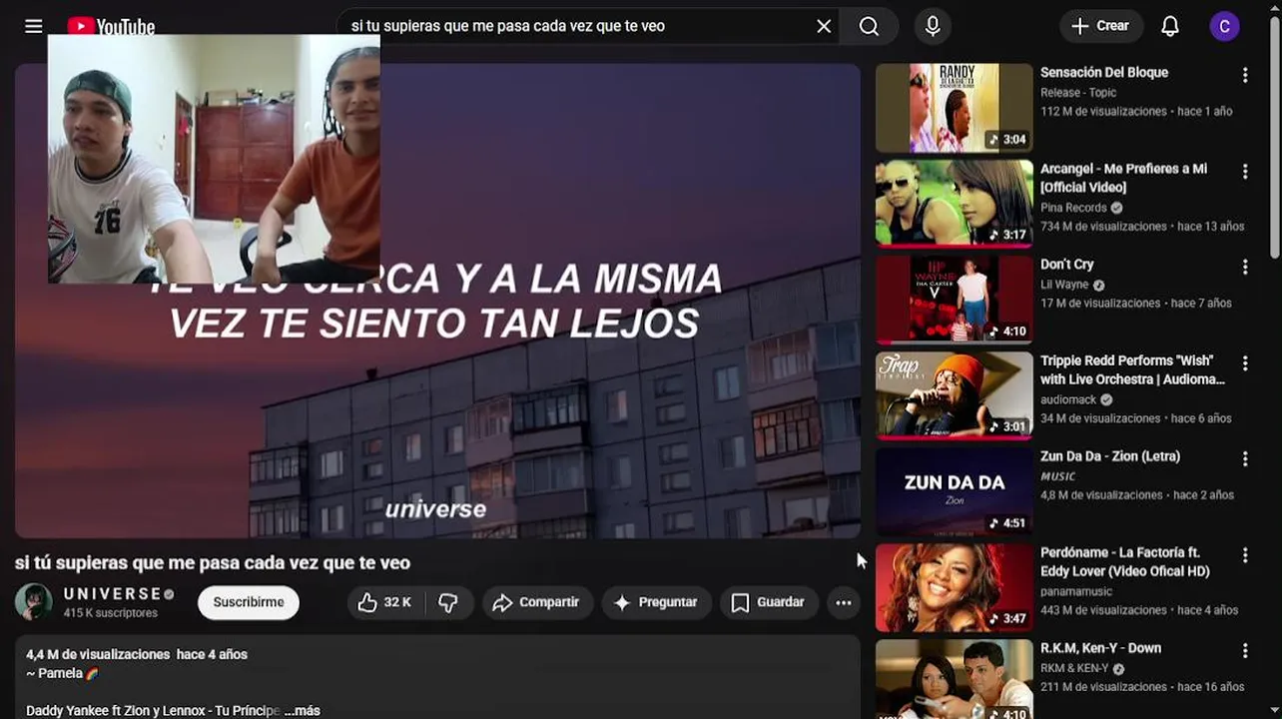
Task: Open title Sensación Del Bloque
Action: (1103, 72)
